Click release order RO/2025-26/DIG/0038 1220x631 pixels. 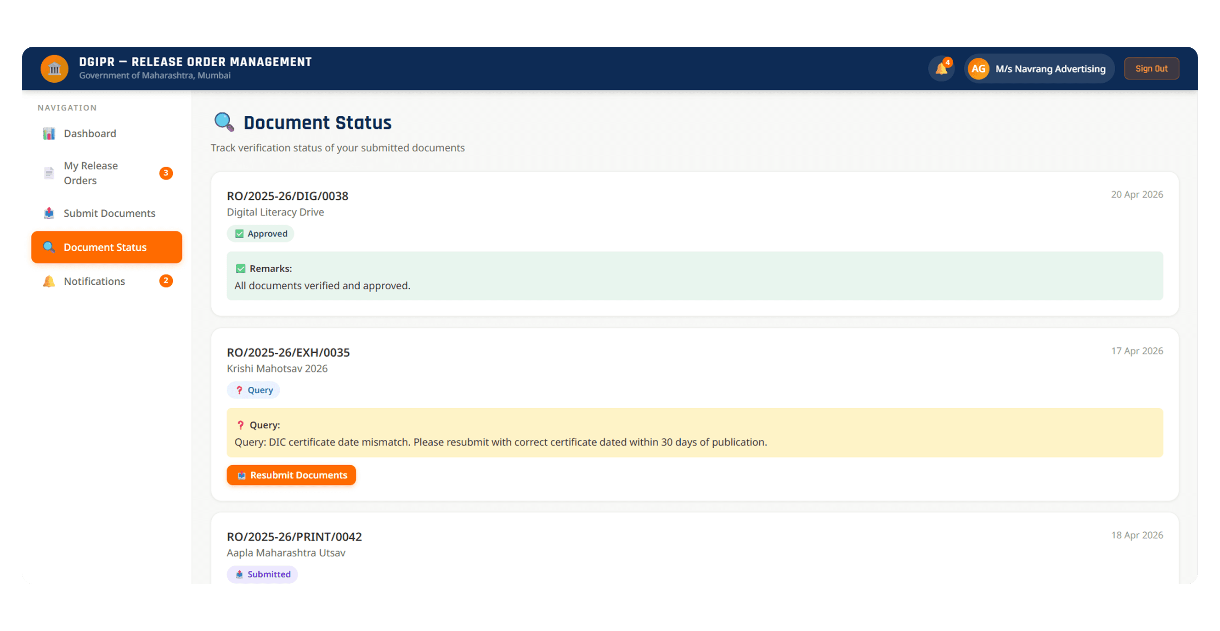coord(288,196)
